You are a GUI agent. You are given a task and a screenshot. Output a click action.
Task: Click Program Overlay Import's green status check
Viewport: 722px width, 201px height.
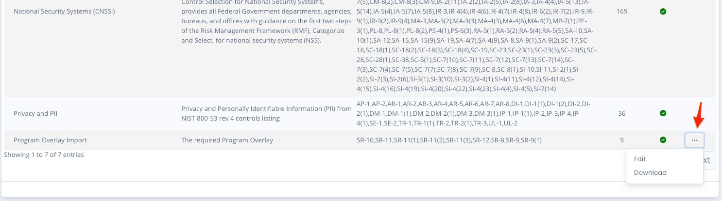coord(663,140)
